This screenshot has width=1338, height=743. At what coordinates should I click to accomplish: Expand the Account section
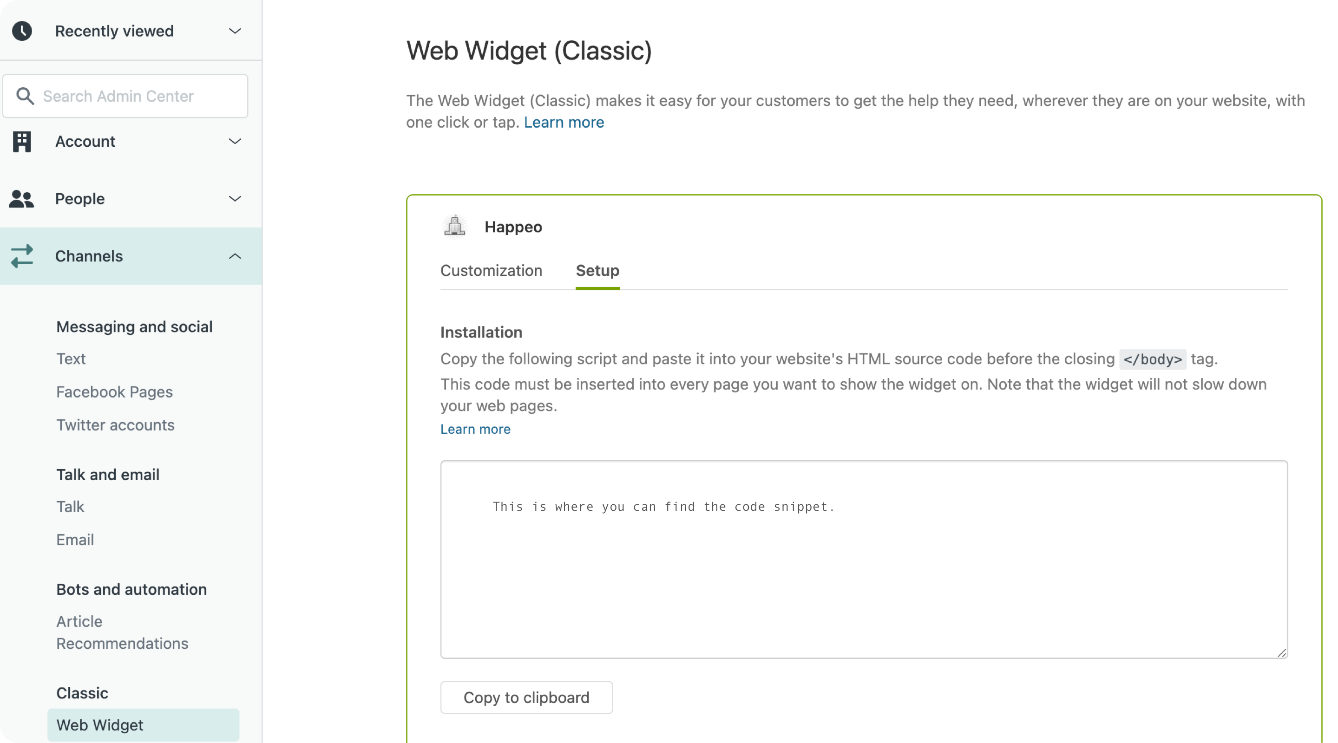click(x=235, y=141)
